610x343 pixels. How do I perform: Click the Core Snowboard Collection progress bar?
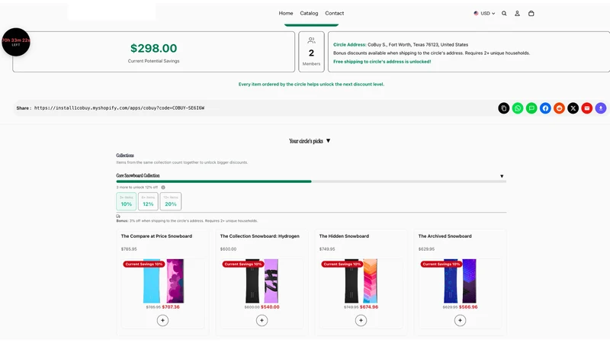coord(311,181)
